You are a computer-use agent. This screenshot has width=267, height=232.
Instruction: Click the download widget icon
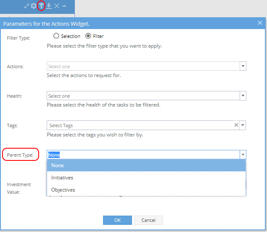pyautogui.click(x=49, y=6)
